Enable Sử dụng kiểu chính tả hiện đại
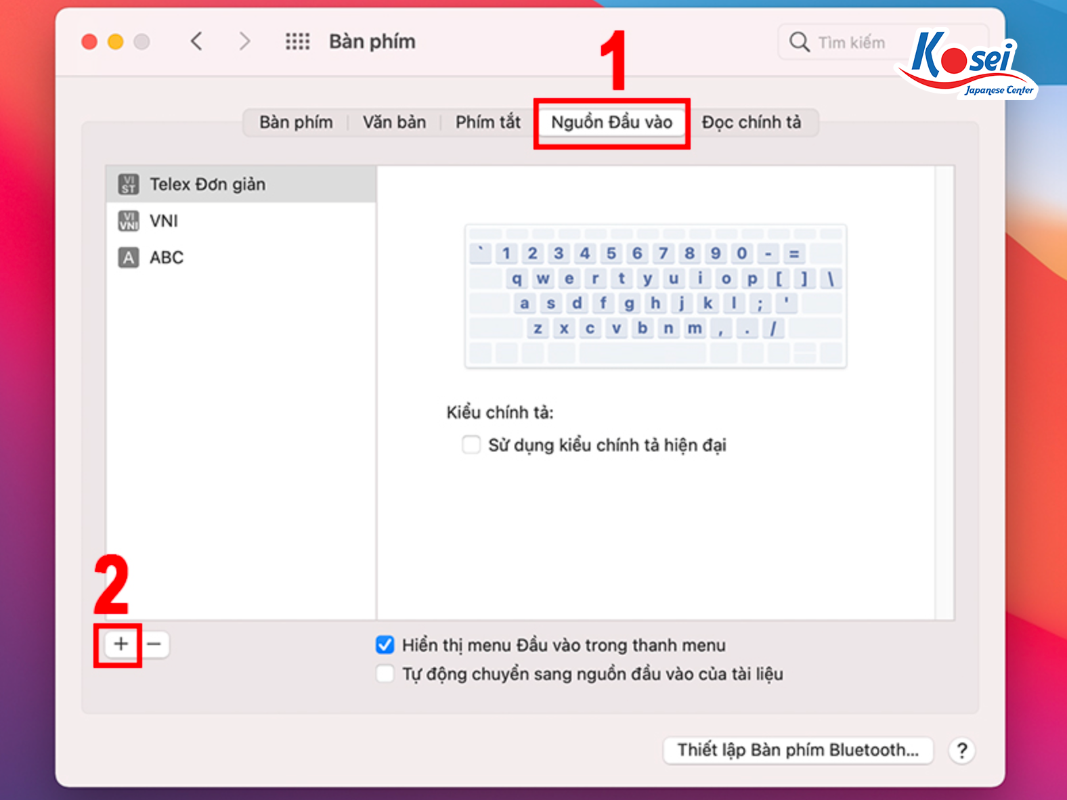Screen dimensions: 1067x800 [471, 445]
